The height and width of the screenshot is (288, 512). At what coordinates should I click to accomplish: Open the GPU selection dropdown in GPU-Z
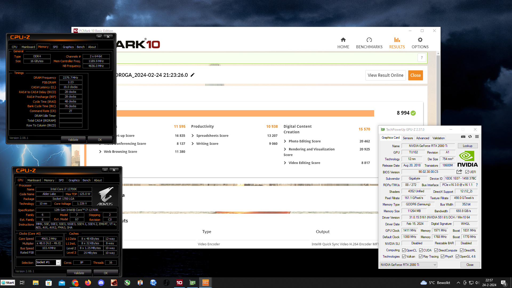408,265
